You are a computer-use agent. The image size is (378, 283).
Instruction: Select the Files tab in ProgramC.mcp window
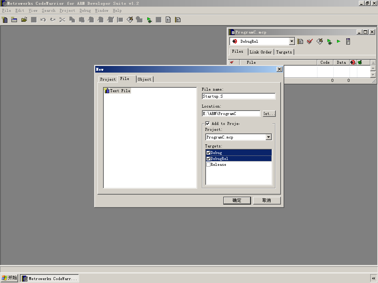tap(238, 52)
